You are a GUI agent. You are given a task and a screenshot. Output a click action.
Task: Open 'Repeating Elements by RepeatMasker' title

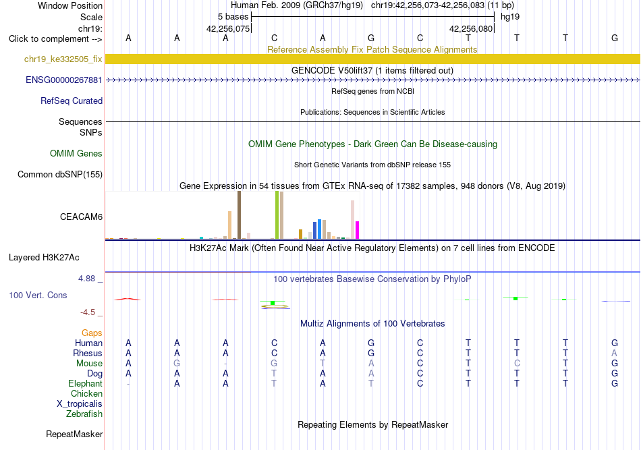pyautogui.click(x=373, y=424)
